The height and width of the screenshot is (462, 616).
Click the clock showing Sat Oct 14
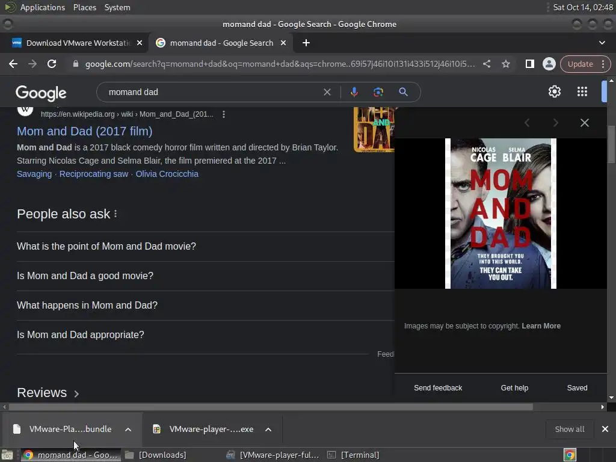(x=583, y=7)
